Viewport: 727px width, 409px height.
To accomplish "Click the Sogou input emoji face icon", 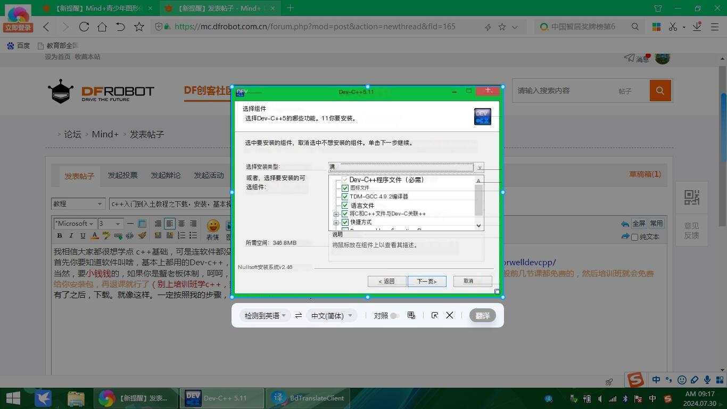I will click(x=682, y=380).
